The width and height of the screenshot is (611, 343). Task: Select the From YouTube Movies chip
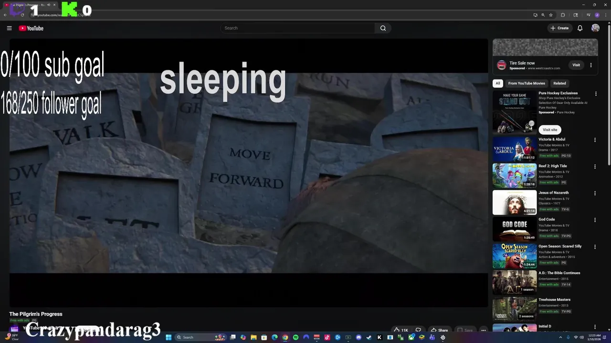click(527, 83)
